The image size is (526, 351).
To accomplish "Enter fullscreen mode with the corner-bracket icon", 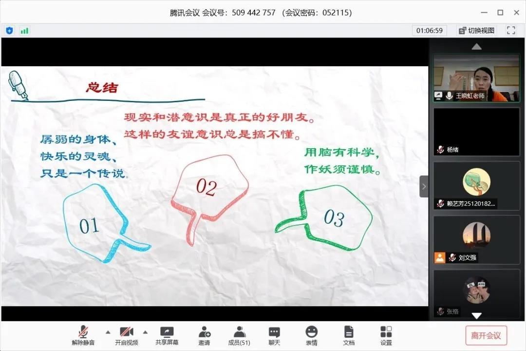I will tap(511, 30).
